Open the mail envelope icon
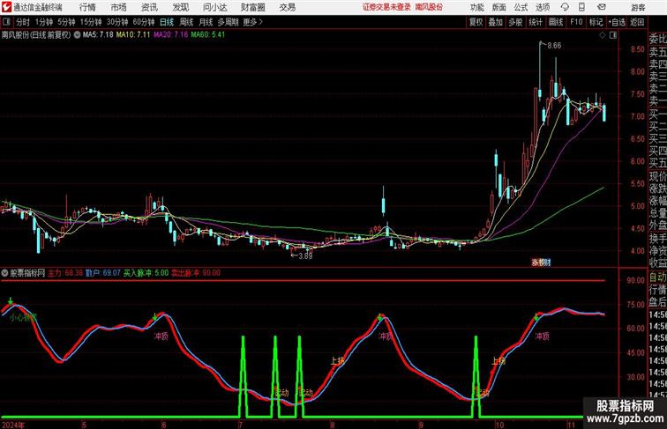Image resolution: width=667 pixels, height=429 pixels. [602, 7]
